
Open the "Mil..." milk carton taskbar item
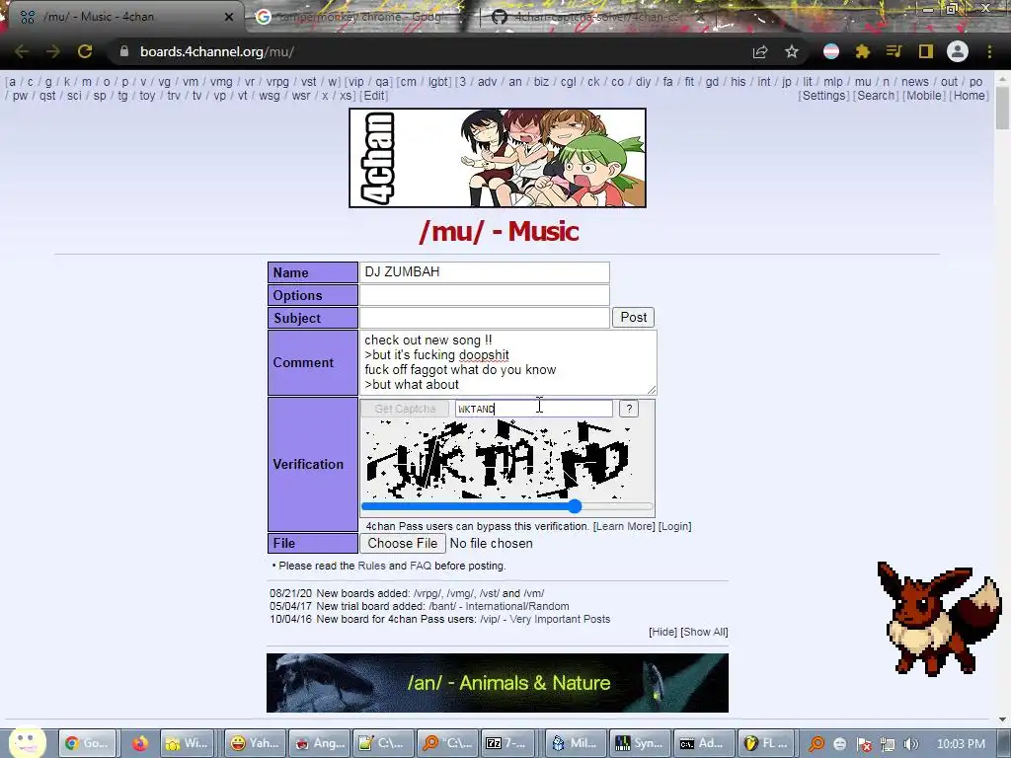575,743
